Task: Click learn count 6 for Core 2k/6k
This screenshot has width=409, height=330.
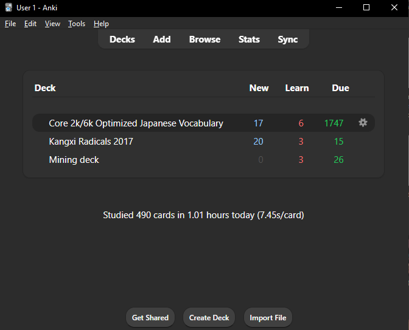Action: [x=301, y=123]
